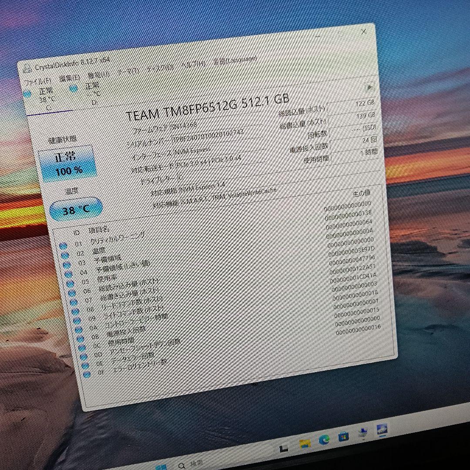Open Microsoft Store from the taskbar
The height and width of the screenshot is (470, 470).
343,436
